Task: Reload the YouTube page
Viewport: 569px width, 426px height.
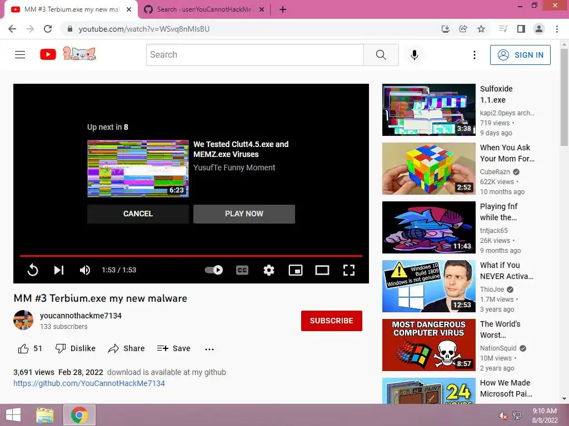Action: click(48, 29)
